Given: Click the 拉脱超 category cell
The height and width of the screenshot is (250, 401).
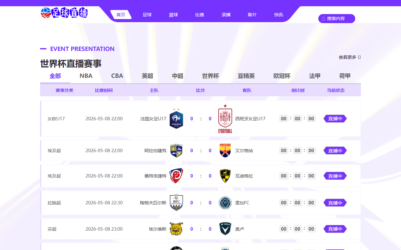Looking at the screenshot, I should [54, 203].
